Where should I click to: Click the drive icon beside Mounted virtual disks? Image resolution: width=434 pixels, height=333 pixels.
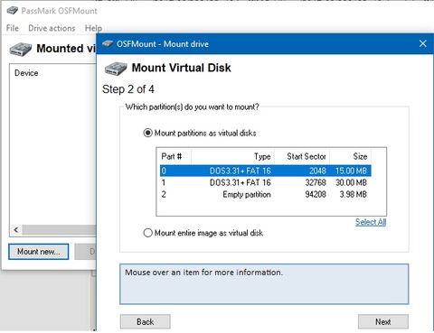point(21,50)
